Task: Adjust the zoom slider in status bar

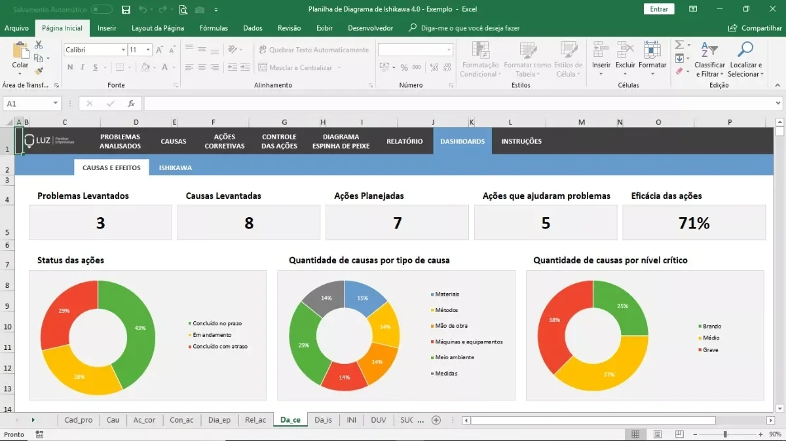Action: 724,434
